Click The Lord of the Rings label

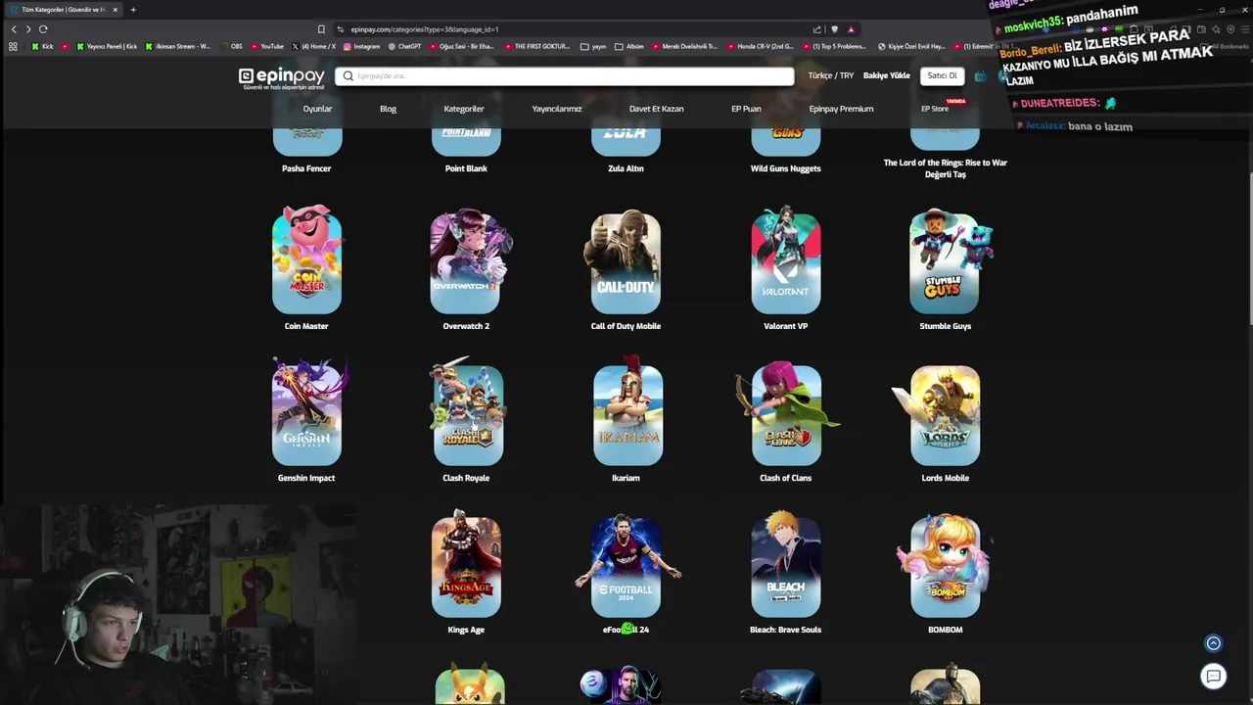click(x=946, y=168)
